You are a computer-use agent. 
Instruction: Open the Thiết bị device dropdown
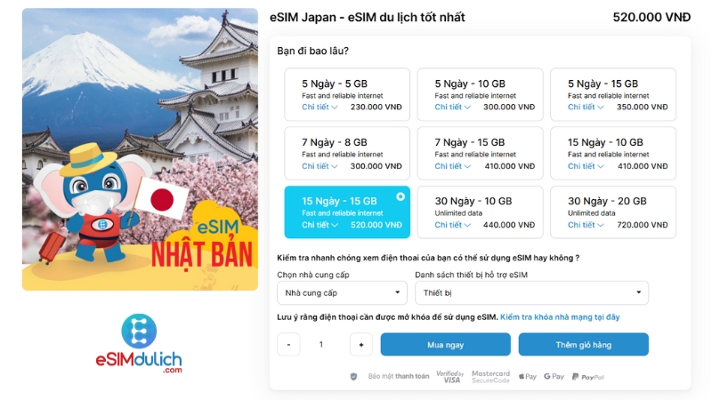click(x=531, y=293)
